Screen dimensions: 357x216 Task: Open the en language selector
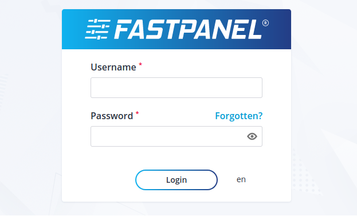pos(241,179)
